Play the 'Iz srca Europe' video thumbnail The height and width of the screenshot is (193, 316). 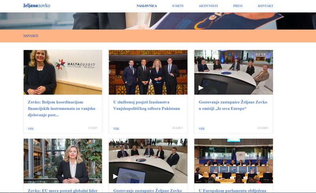(x=201, y=88)
